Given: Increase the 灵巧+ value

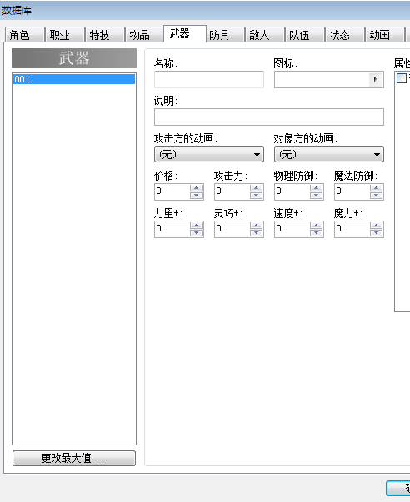Looking at the screenshot, I should (x=256, y=226).
